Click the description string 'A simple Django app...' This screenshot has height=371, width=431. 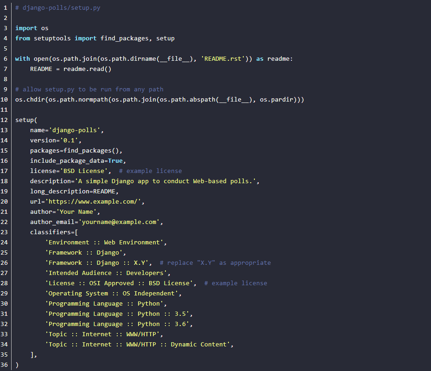tap(165, 181)
